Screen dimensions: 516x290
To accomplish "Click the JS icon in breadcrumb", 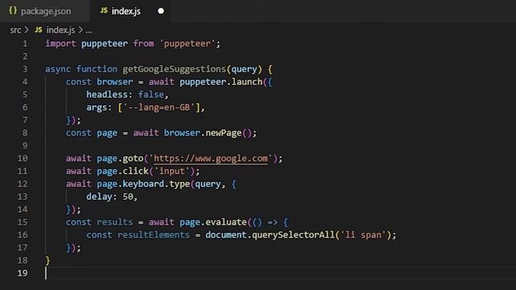I will tap(39, 30).
